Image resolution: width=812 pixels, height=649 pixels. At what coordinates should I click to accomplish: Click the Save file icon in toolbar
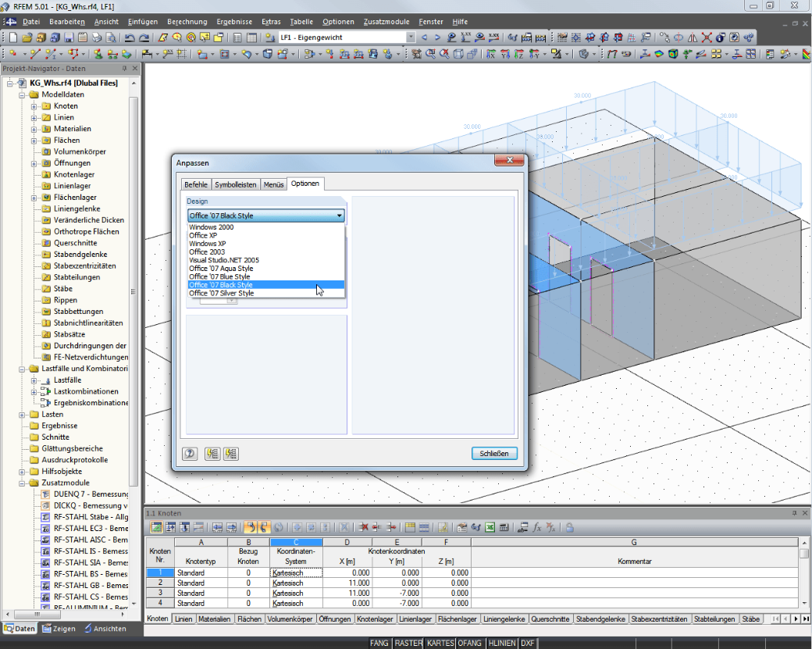coord(69,37)
